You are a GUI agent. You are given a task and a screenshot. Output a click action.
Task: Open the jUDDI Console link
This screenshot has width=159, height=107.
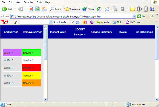click(144, 32)
